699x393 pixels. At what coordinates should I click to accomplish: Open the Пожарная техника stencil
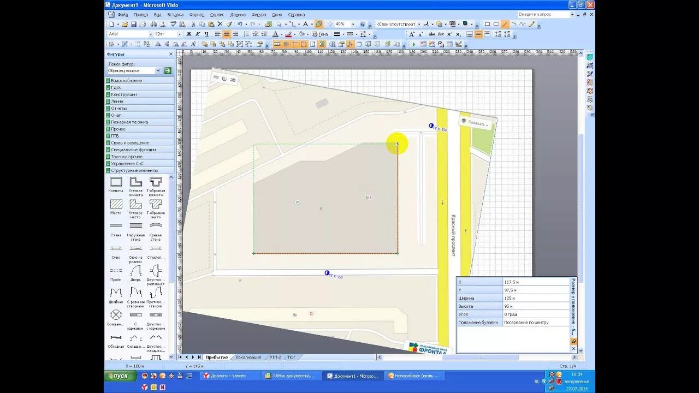(x=140, y=122)
